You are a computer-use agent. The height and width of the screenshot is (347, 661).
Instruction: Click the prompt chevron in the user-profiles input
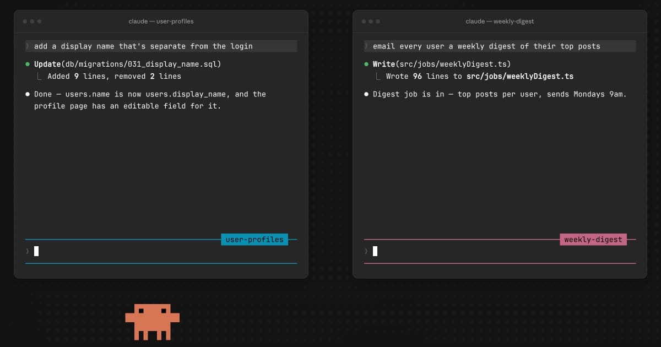click(27, 251)
